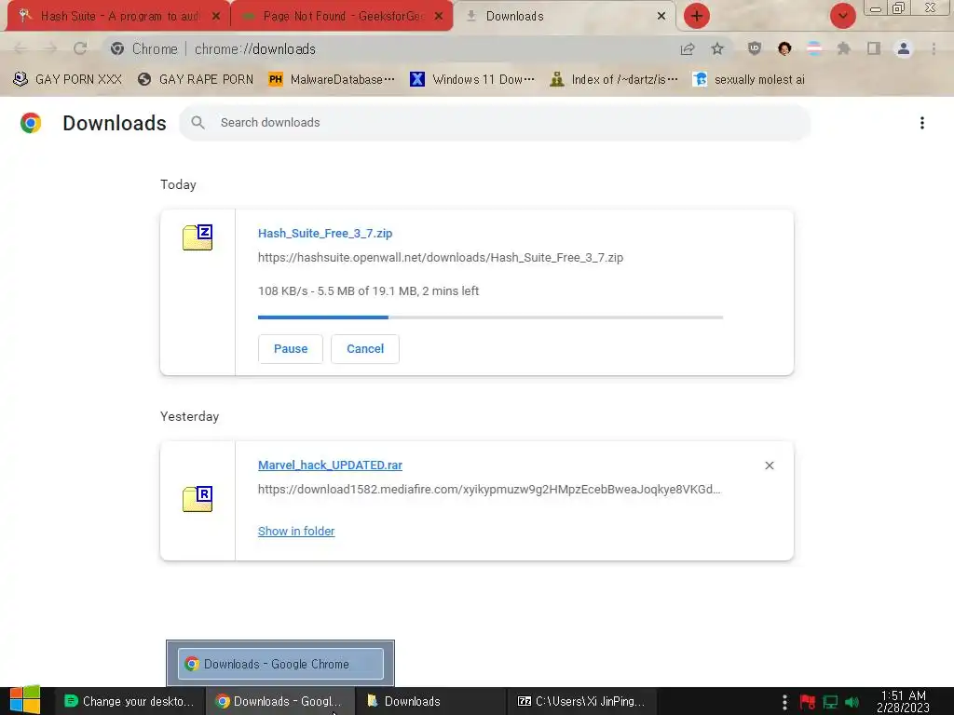Viewport: 954px width, 715px height.
Task: Click the Hash Suite download progress bar
Action: [490, 317]
